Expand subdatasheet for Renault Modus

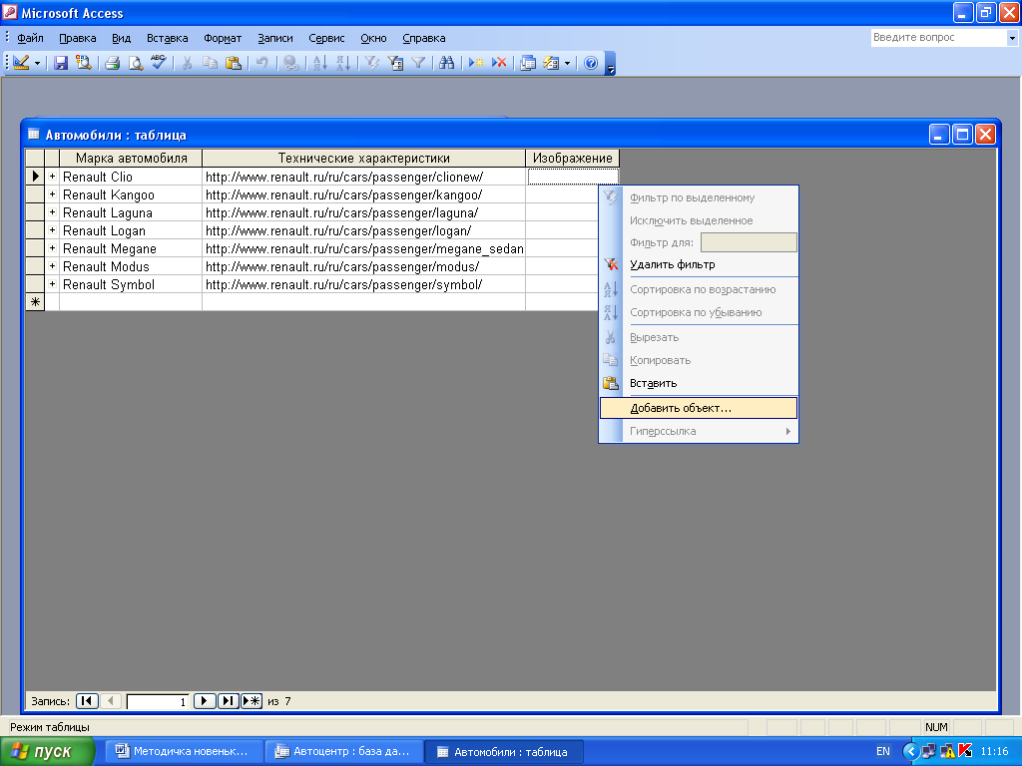[x=52, y=265]
